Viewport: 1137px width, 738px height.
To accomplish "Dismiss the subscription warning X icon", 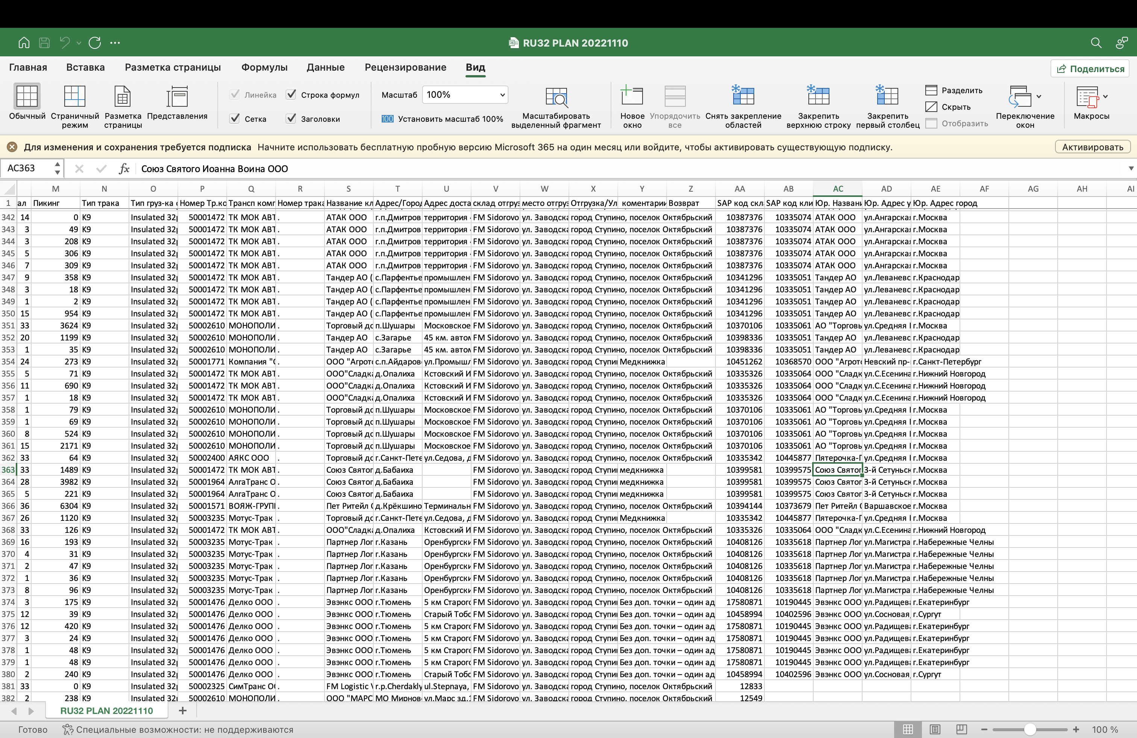I will tap(12, 147).
